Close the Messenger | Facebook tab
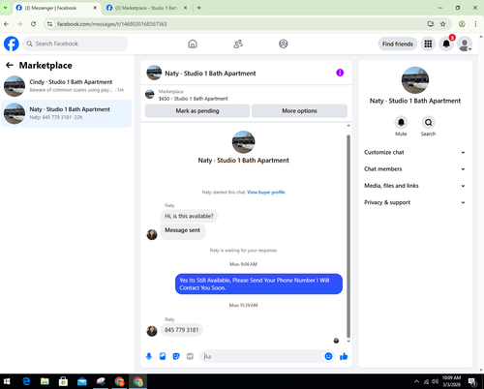The image size is (484, 389). coord(95,8)
